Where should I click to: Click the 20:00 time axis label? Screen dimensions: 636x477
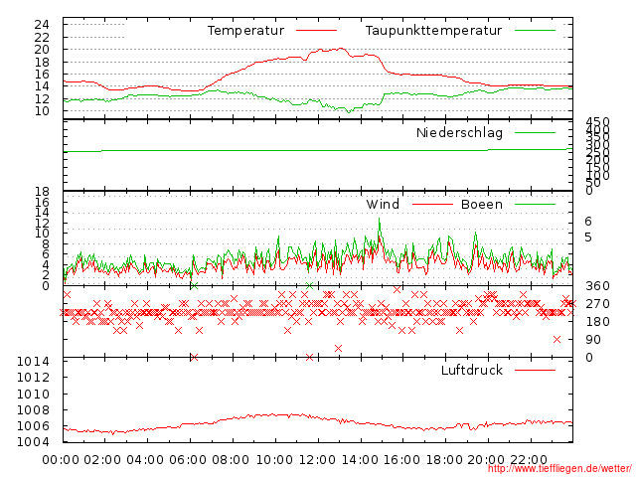[486, 460]
